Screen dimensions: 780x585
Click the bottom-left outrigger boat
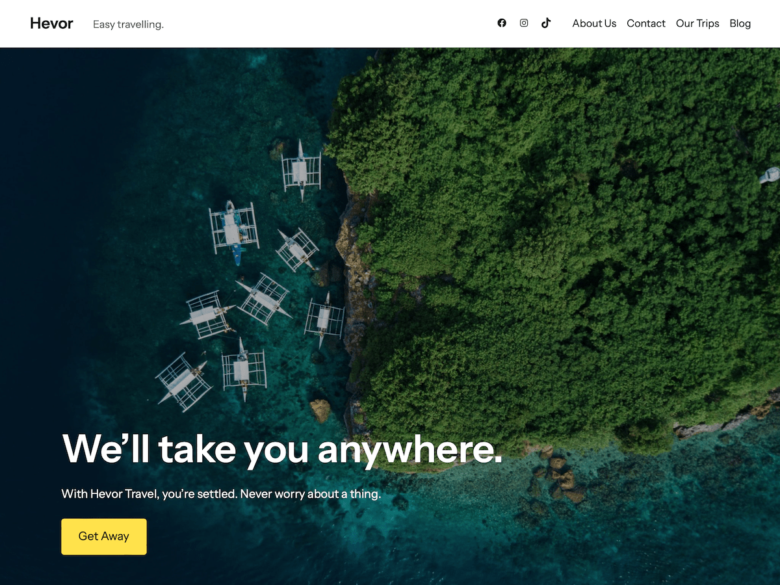pos(184,382)
